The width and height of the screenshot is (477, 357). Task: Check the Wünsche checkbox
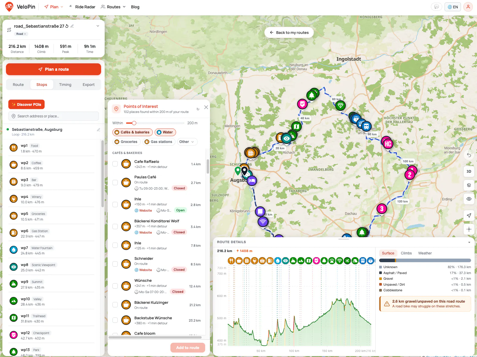[115, 286]
